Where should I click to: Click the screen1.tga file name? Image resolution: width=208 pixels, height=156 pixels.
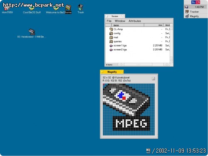(120, 45)
